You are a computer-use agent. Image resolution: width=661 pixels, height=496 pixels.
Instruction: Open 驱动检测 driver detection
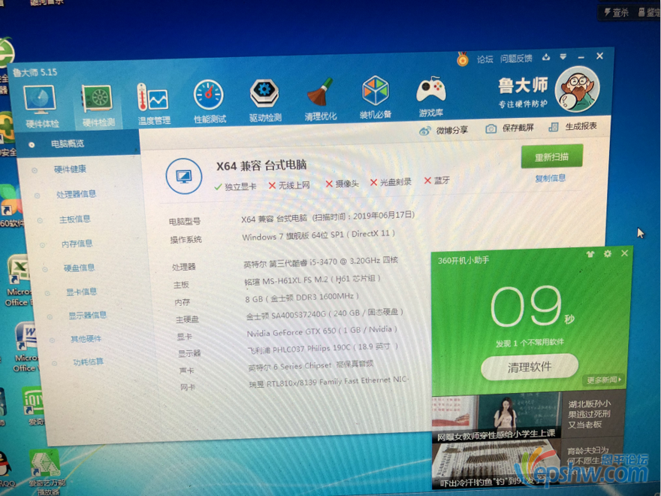(264, 100)
